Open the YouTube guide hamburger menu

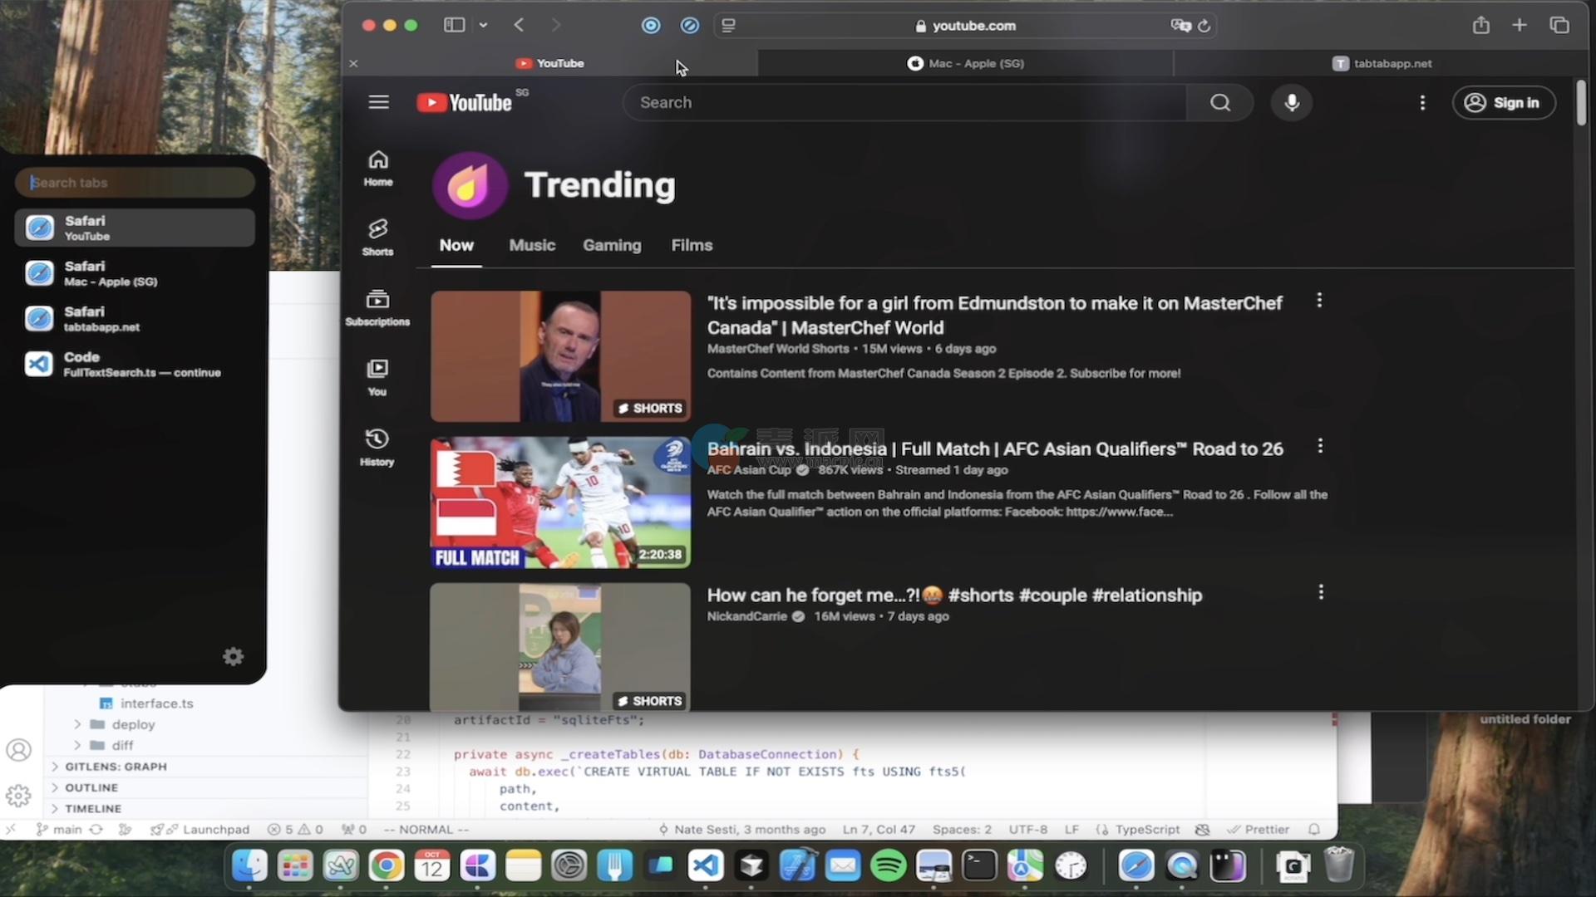point(378,102)
